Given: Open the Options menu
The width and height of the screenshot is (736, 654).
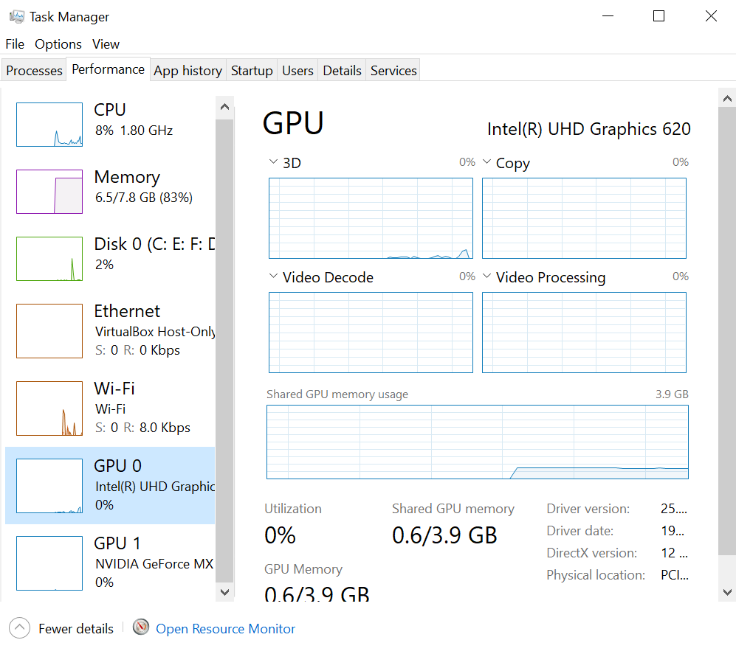Looking at the screenshot, I should click(x=58, y=44).
